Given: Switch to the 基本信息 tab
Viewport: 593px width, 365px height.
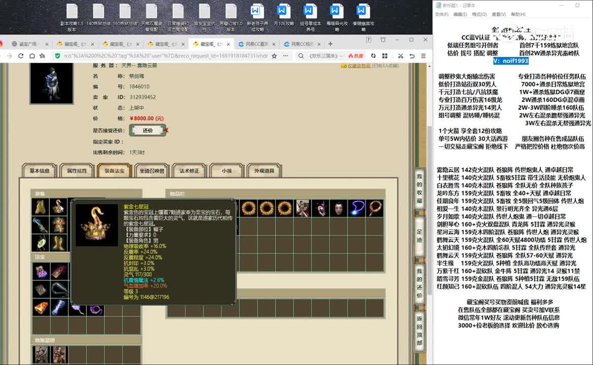Looking at the screenshot, I should tap(40, 170).
